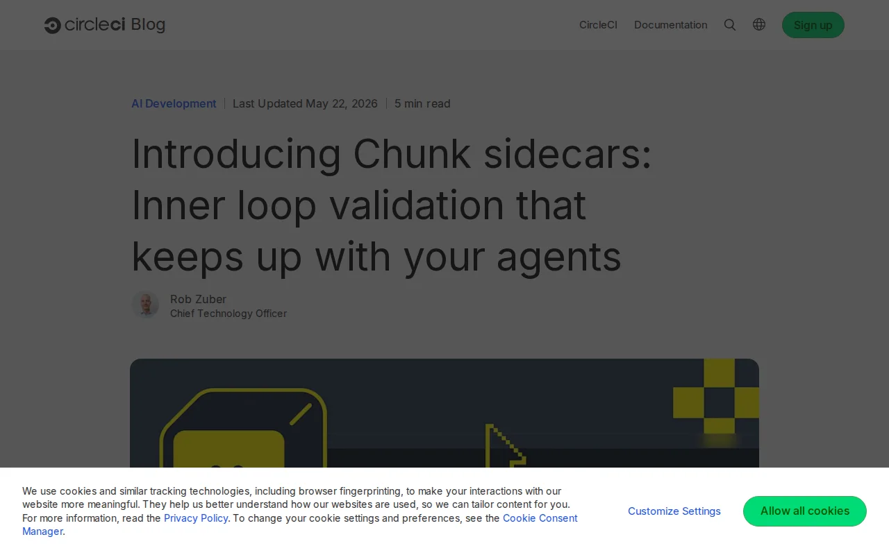
Task: Click Allow all cookies button
Action: tap(805, 511)
